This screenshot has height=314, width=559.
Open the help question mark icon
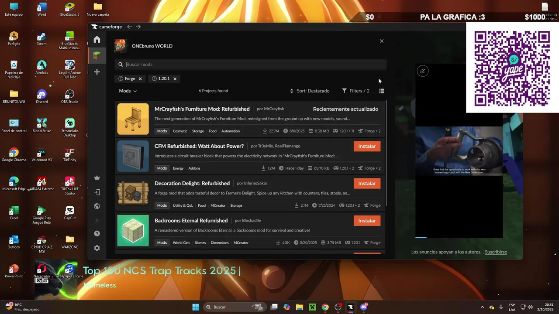[97, 234]
